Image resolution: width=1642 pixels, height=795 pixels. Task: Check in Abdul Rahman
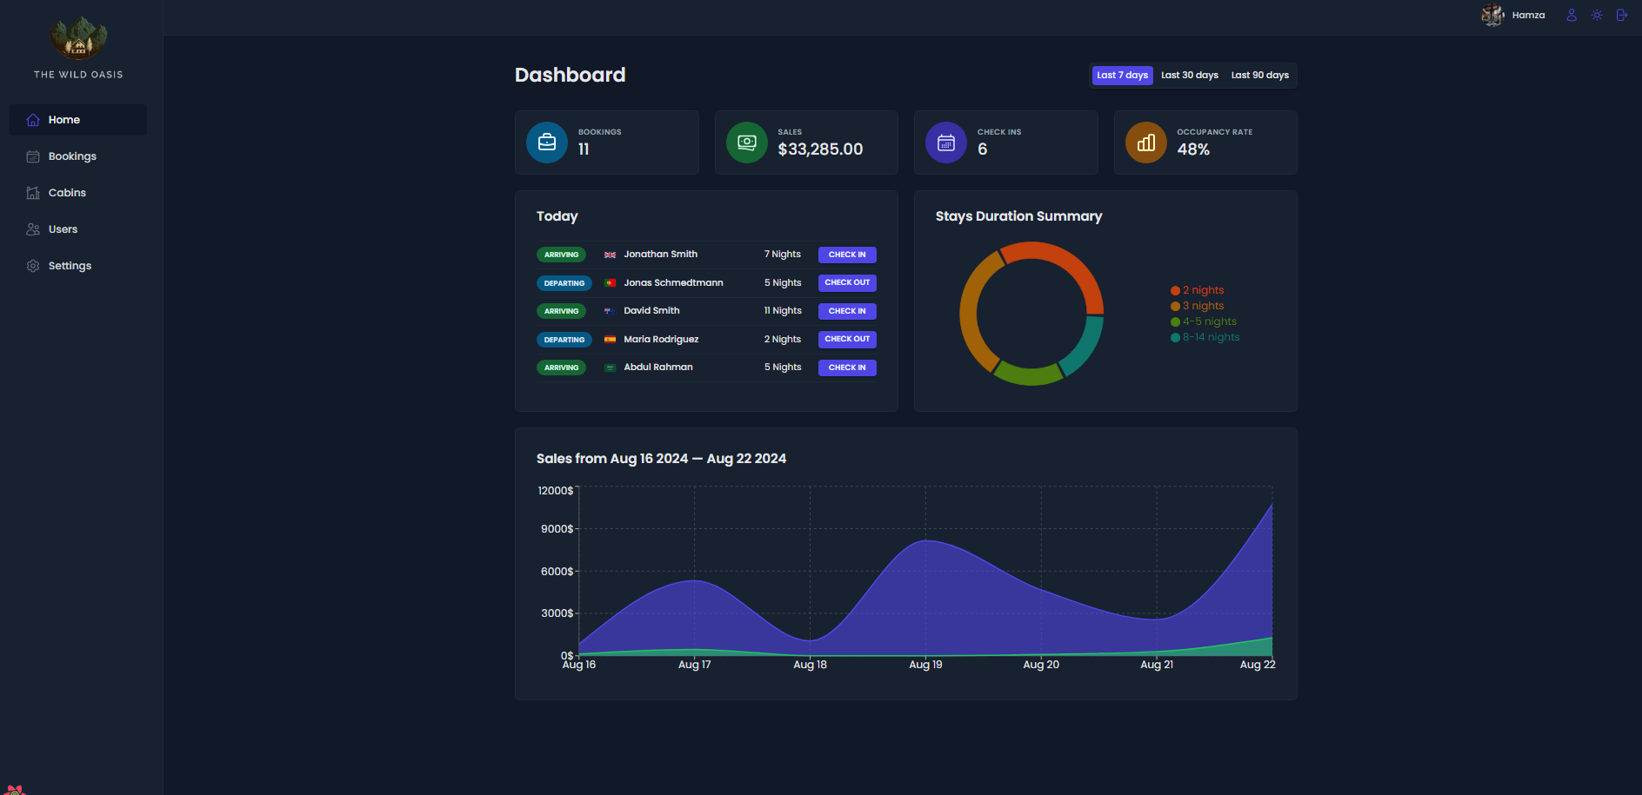coord(847,368)
